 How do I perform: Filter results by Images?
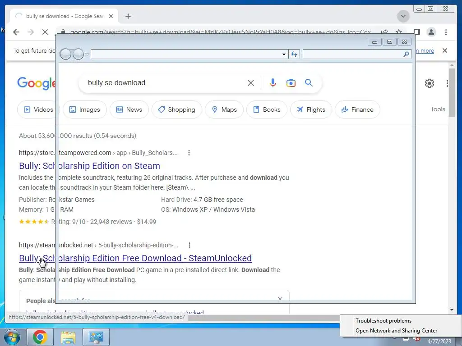click(x=84, y=109)
